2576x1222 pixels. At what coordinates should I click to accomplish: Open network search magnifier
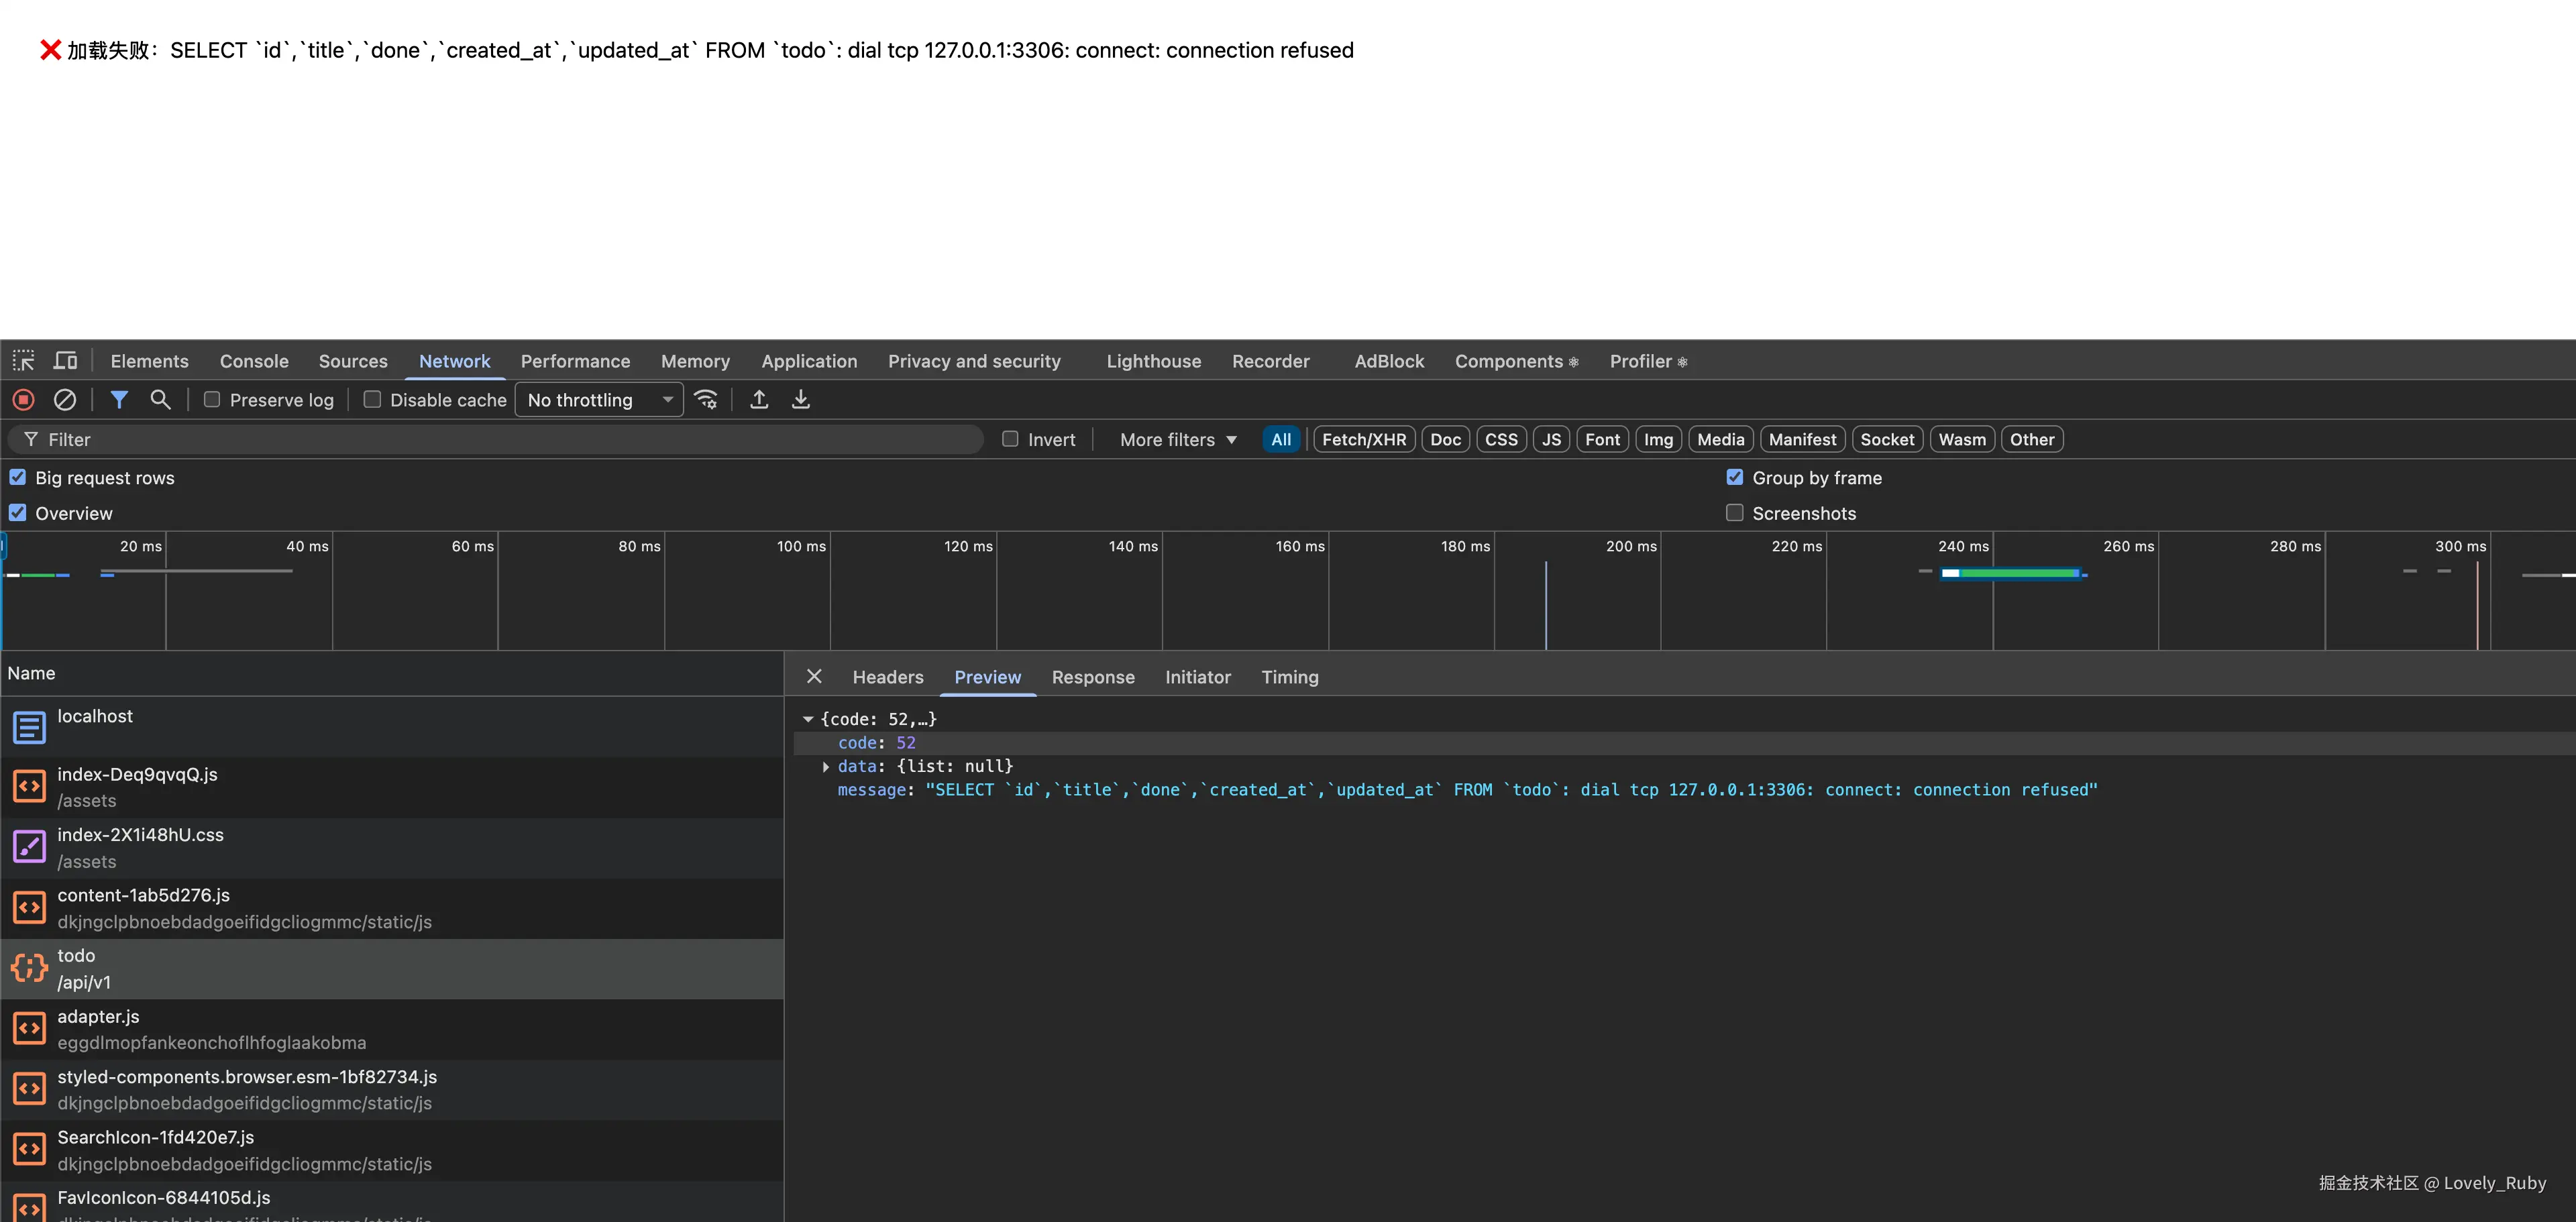pos(160,400)
